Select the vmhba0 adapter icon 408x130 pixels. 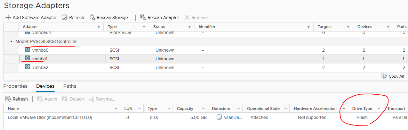point(27,50)
